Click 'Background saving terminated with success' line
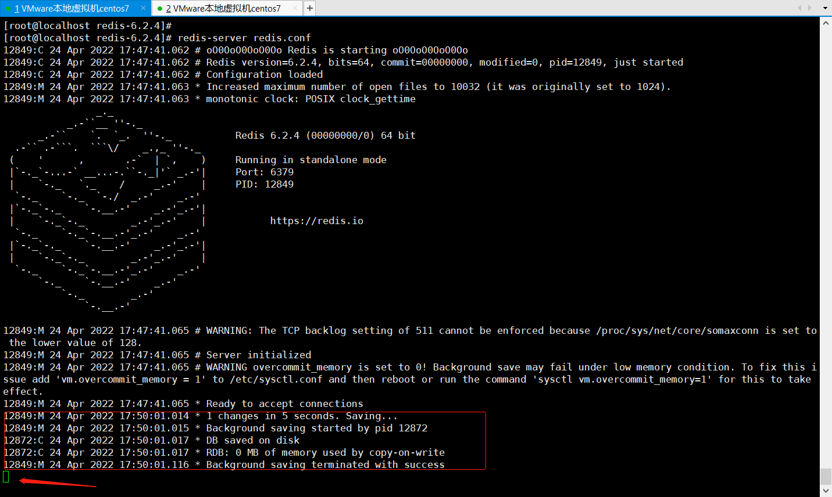Screen dimensions: 832x497 click(x=224, y=464)
